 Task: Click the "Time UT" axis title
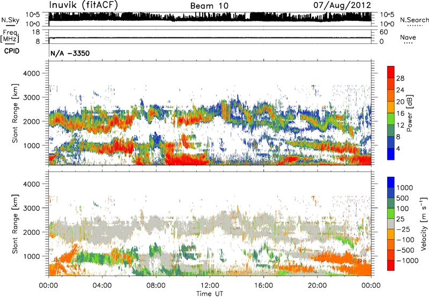[x=210, y=294]
